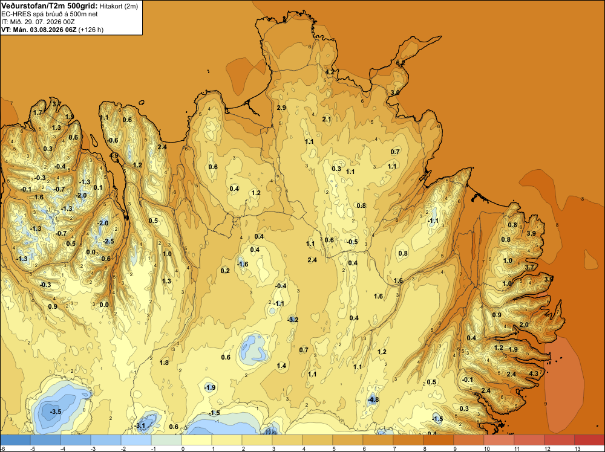The image size is (605, 452).
Task: Click the darkest blue legend swatch between -6 and -5
Action: 15,440
